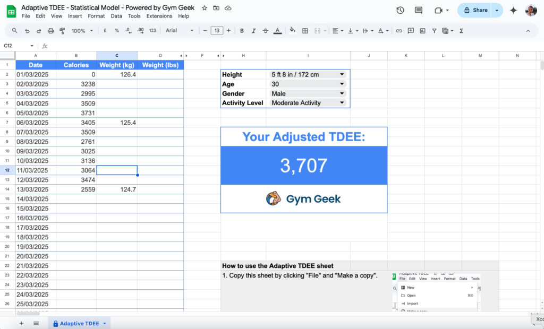Viewport: 544px width, 329px height.
Task: Click the Share button
Action: coord(476,10)
